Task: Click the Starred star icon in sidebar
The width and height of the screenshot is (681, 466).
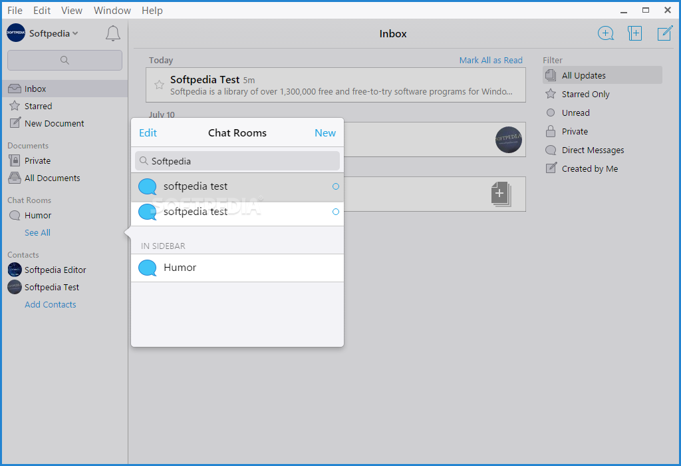Action: coord(15,106)
